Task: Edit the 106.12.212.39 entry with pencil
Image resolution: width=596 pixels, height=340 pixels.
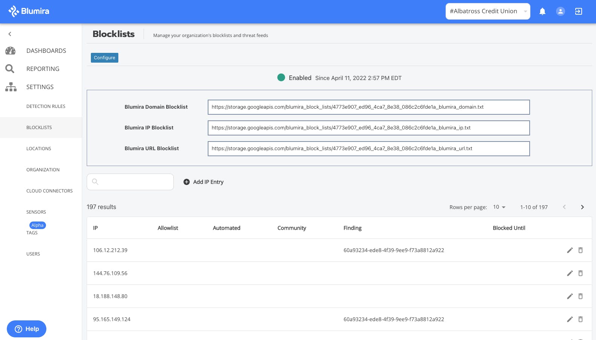Action: (570, 250)
